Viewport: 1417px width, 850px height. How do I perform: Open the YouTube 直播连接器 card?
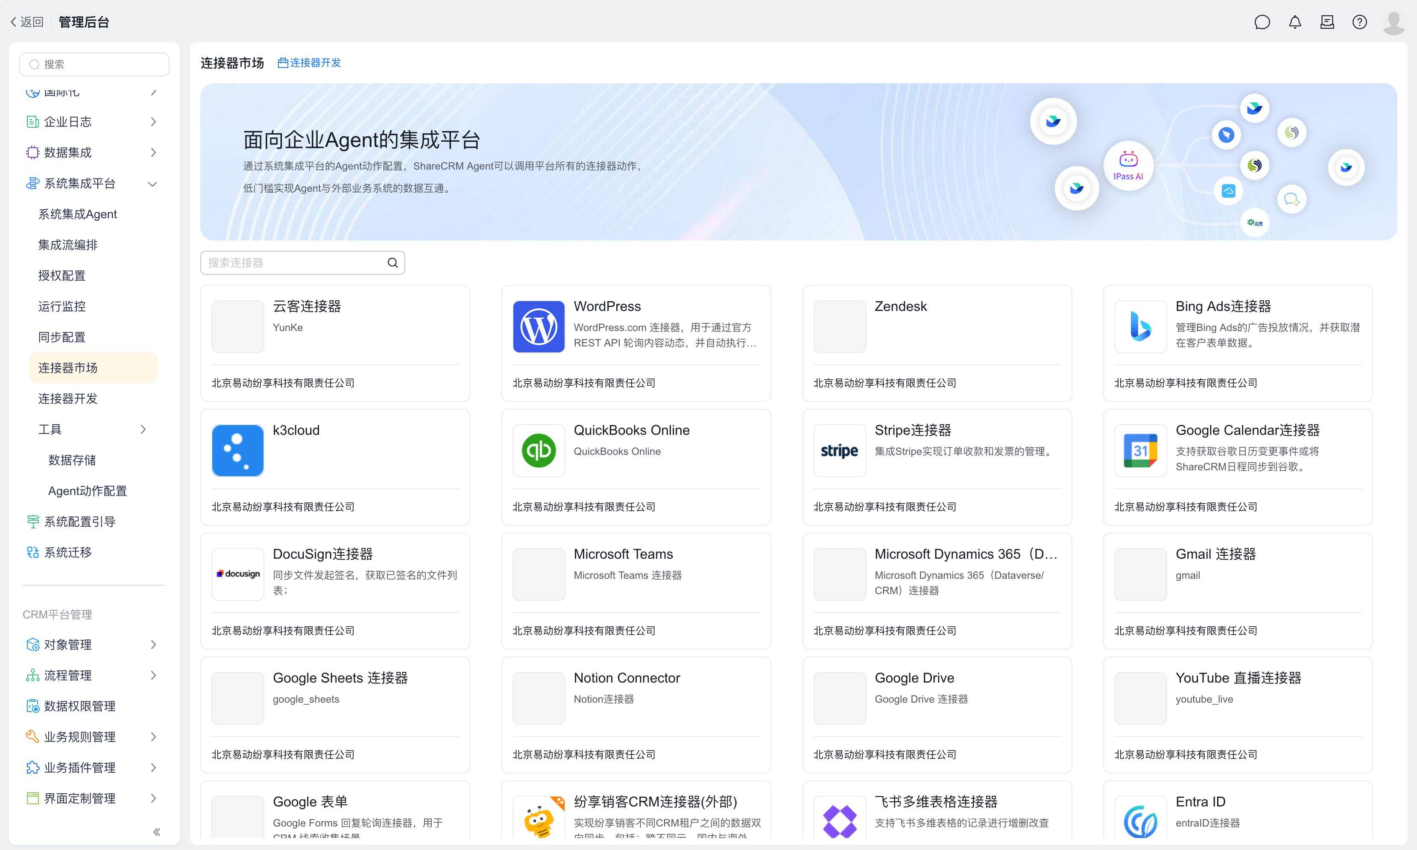(x=1237, y=715)
